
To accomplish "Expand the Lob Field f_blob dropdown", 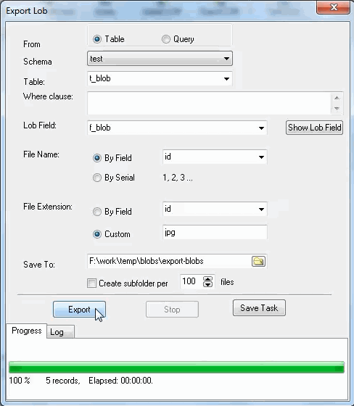I will pyautogui.click(x=177, y=128).
